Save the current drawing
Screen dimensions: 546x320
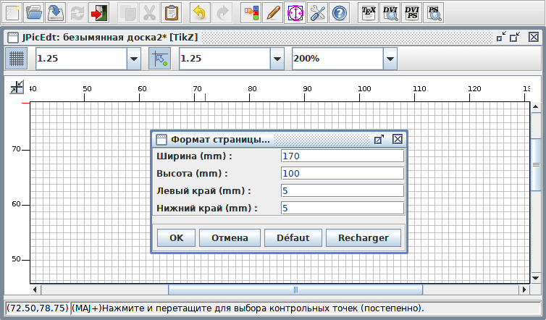pos(55,13)
